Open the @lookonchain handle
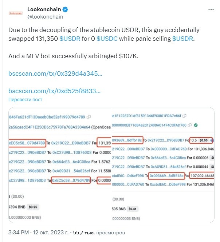Image resolution: width=220 pixels, height=242 pixels. [45, 17]
